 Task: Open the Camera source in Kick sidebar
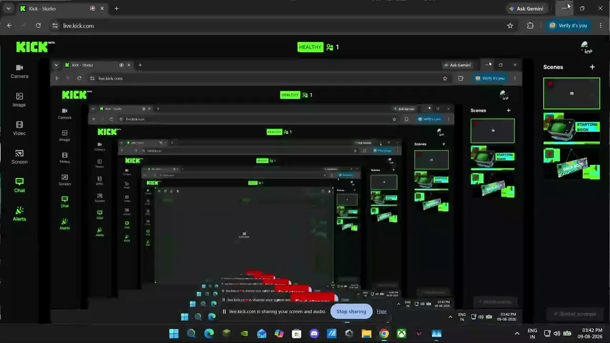click(20, 71)
